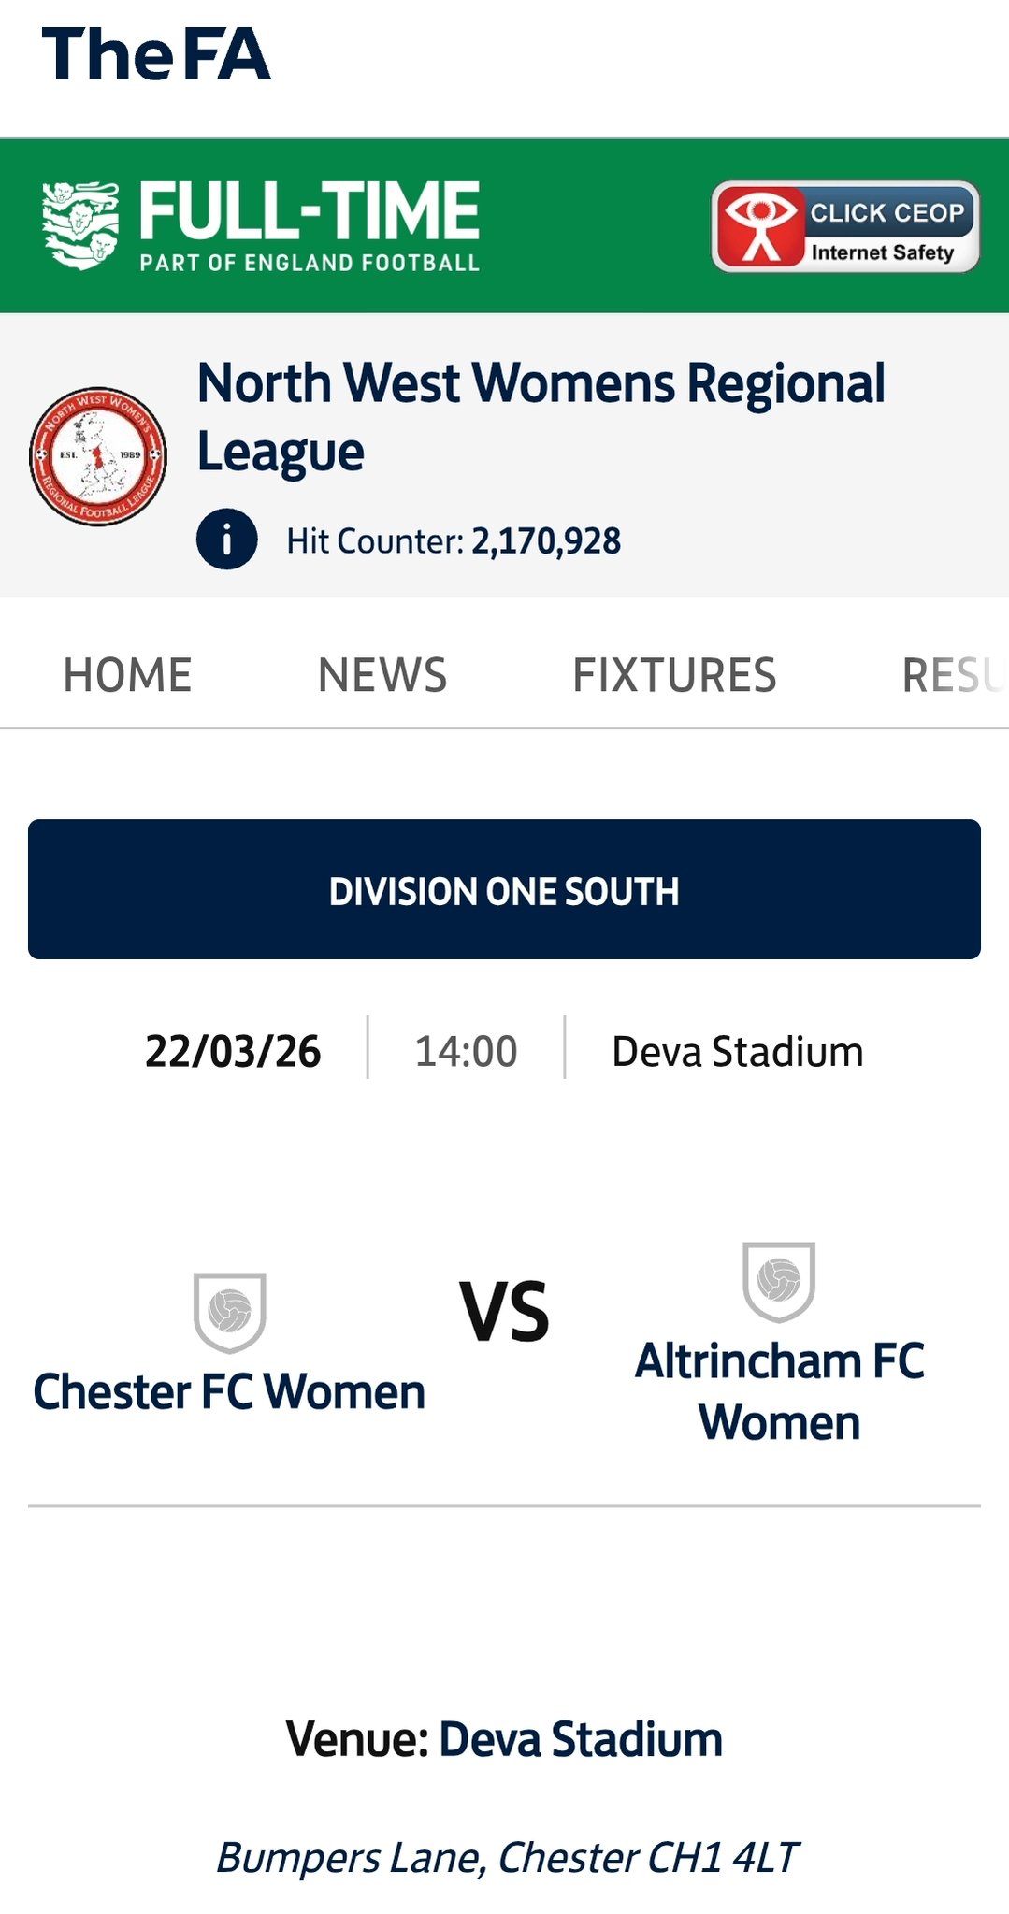Click the North West Womens Regional League title
The image size is (1009, 1914).
[x=541, y=417]
